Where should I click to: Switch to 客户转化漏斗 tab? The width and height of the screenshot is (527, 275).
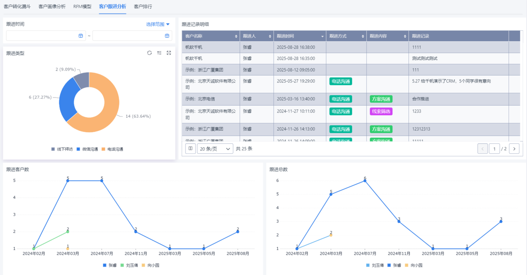pos(17,7)
